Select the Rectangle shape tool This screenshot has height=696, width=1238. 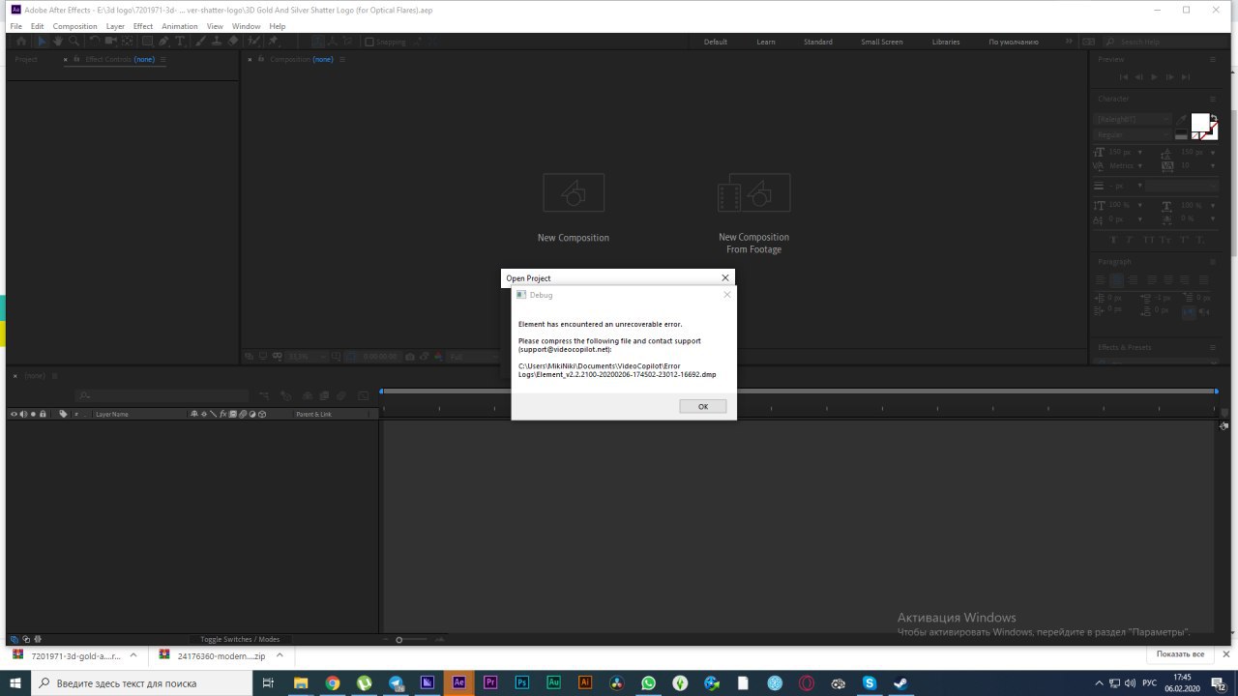(147, 42)
